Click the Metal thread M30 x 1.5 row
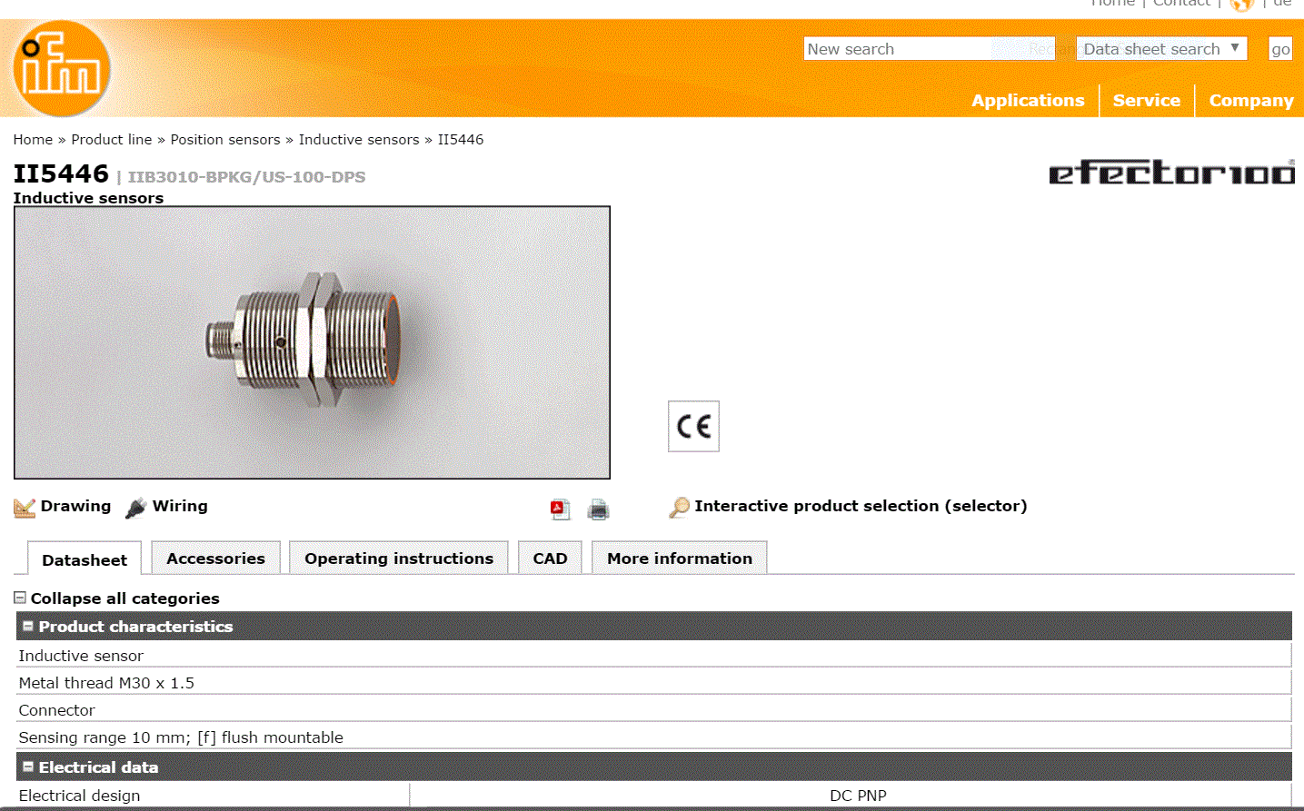1304x811 pixels. (653, 682)
